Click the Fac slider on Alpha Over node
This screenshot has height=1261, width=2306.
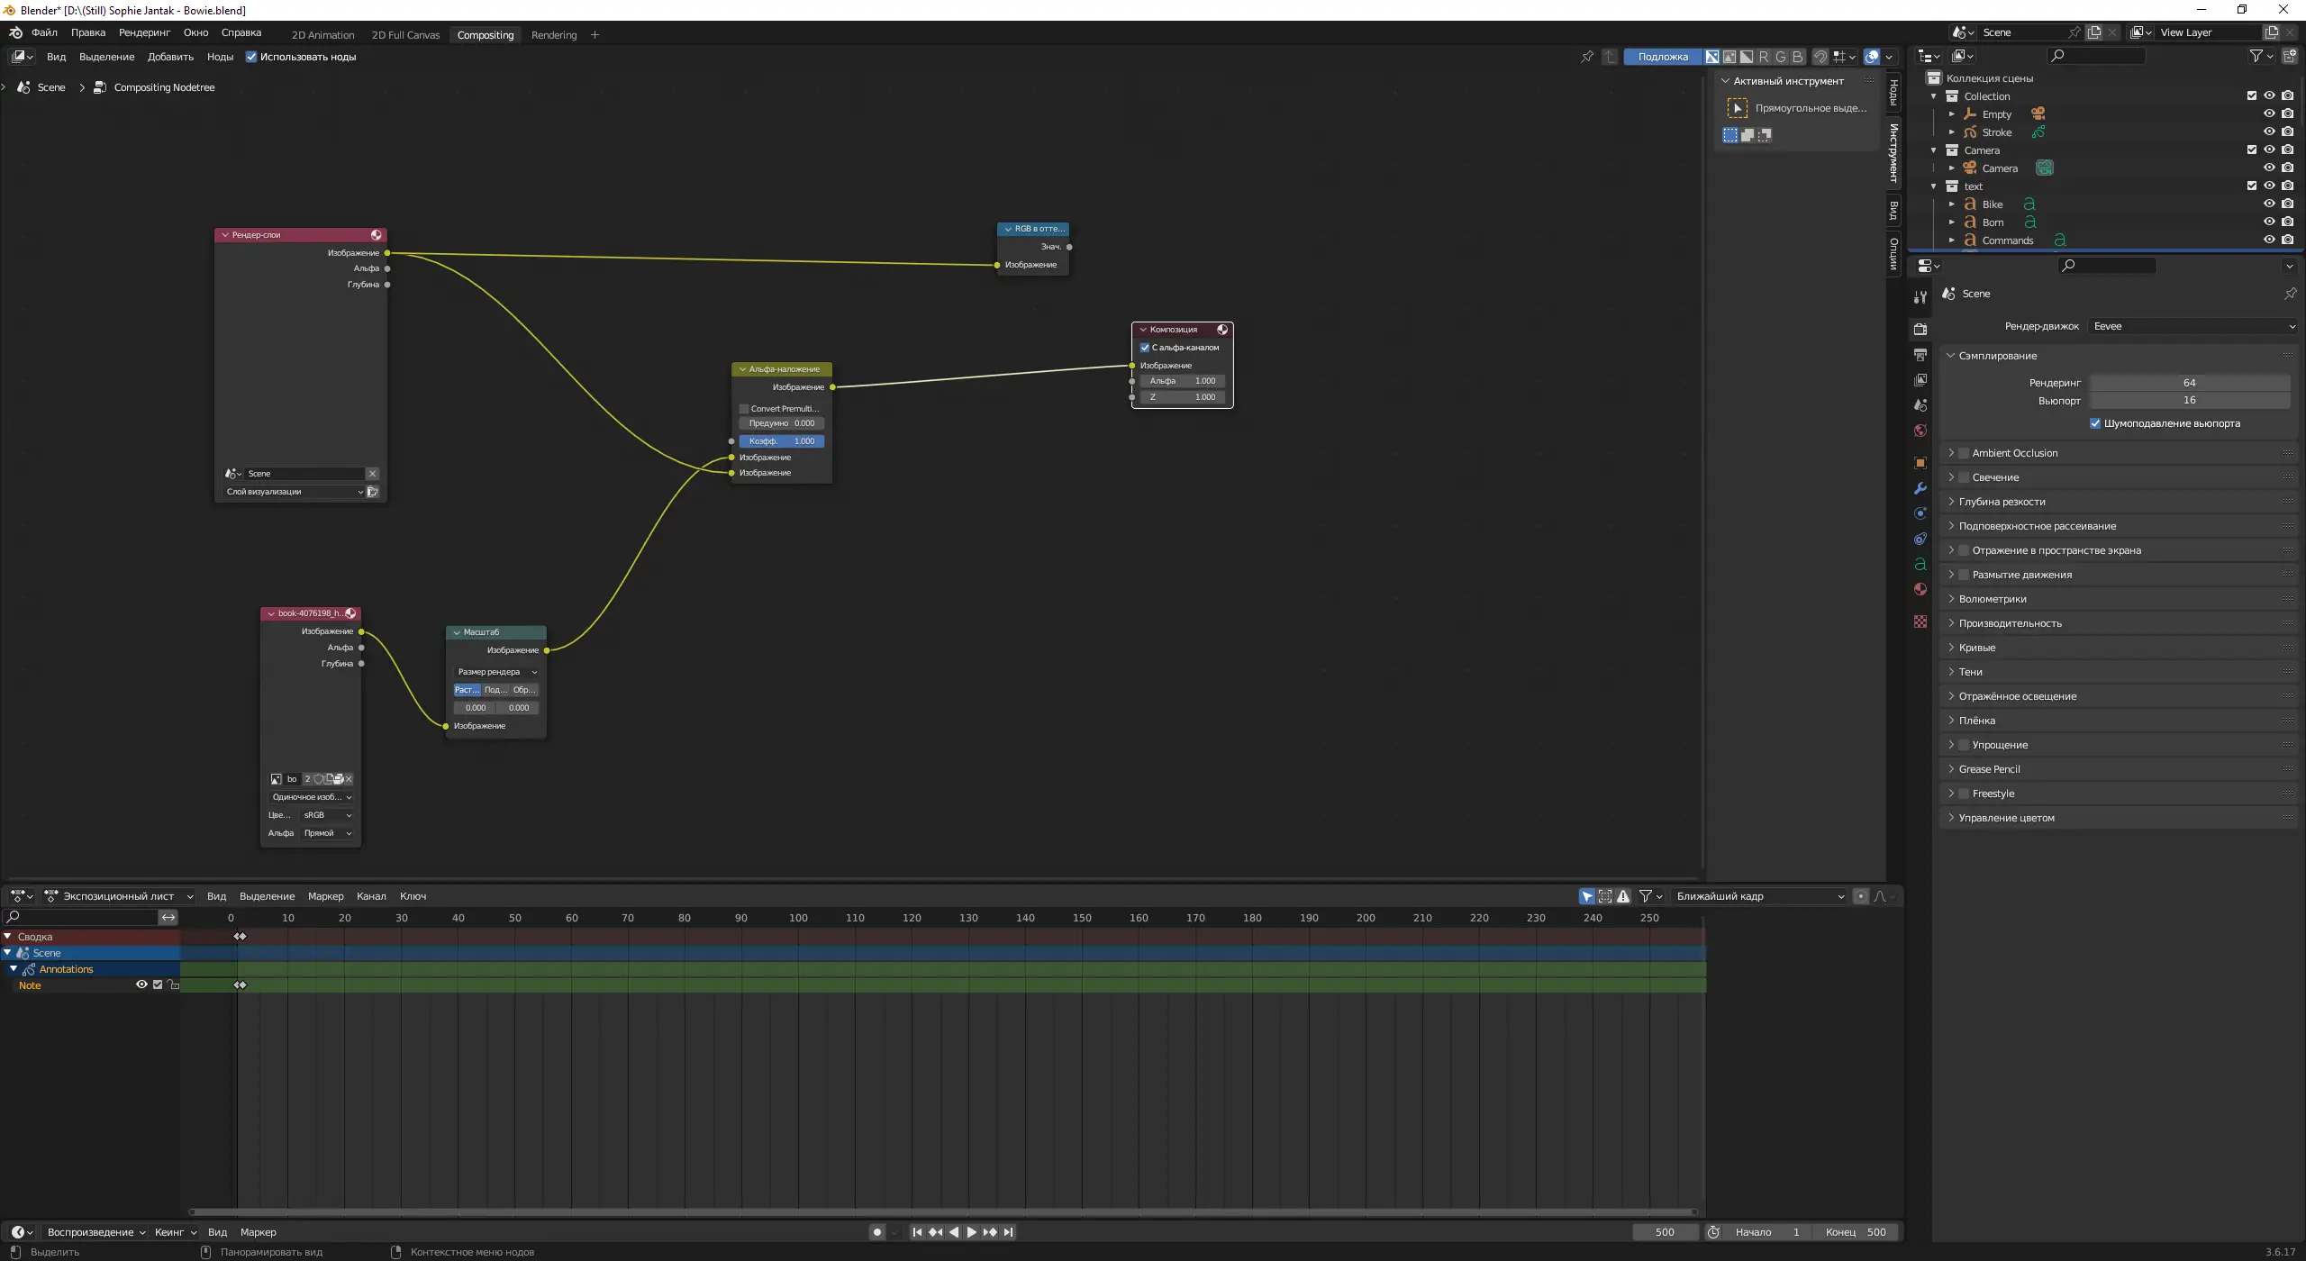781,441
